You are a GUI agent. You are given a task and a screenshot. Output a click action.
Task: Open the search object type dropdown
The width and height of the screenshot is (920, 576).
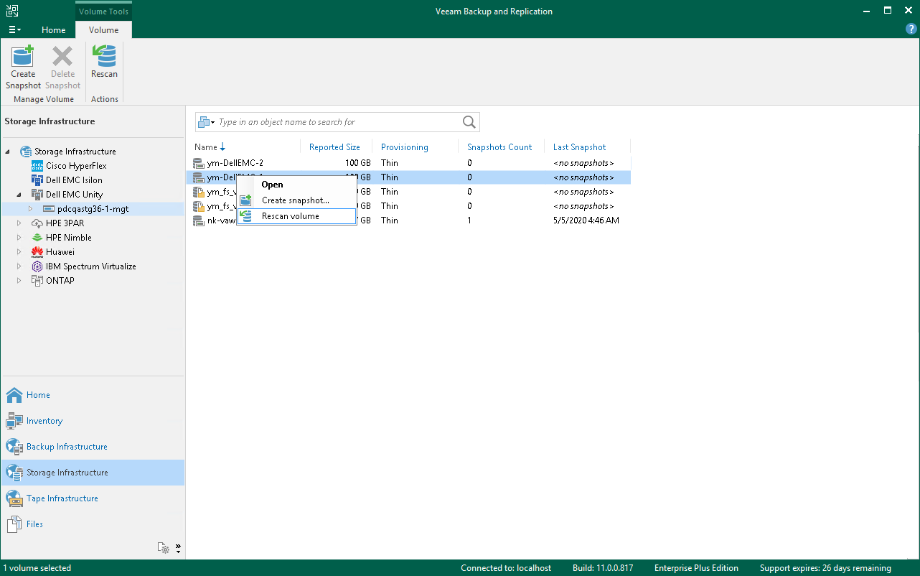[x=207, y=122]
